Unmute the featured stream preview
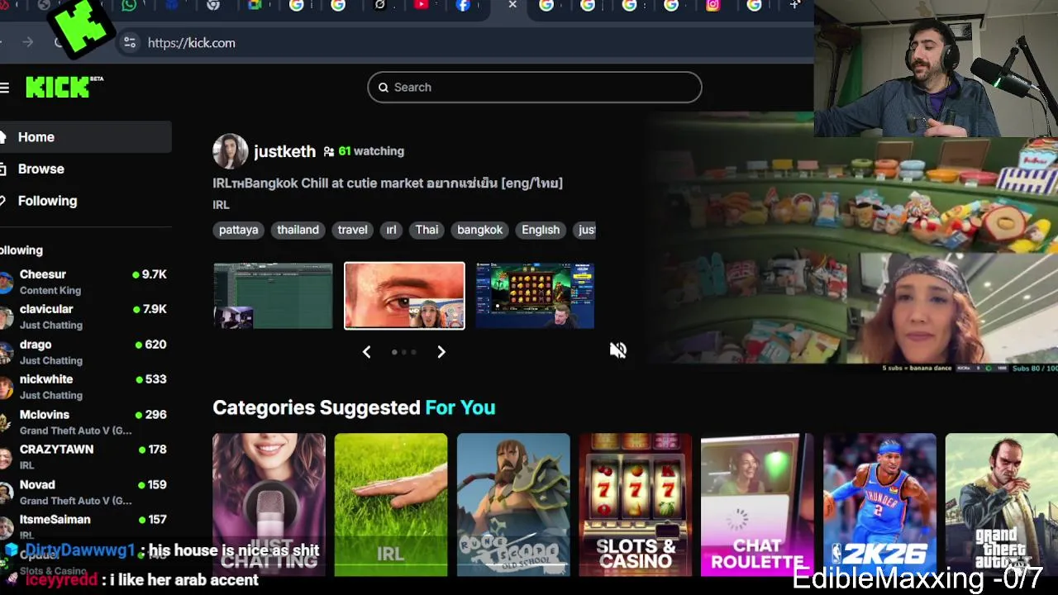This screenshot has width=1058, height=595. click(618, 350)
